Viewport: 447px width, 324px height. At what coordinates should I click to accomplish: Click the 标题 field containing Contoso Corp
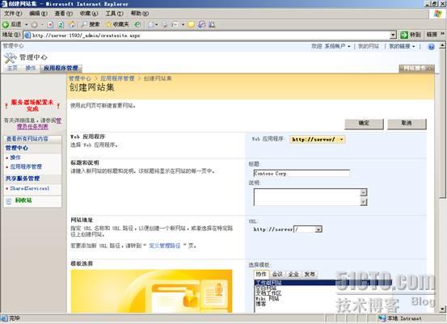click(302, 173)
